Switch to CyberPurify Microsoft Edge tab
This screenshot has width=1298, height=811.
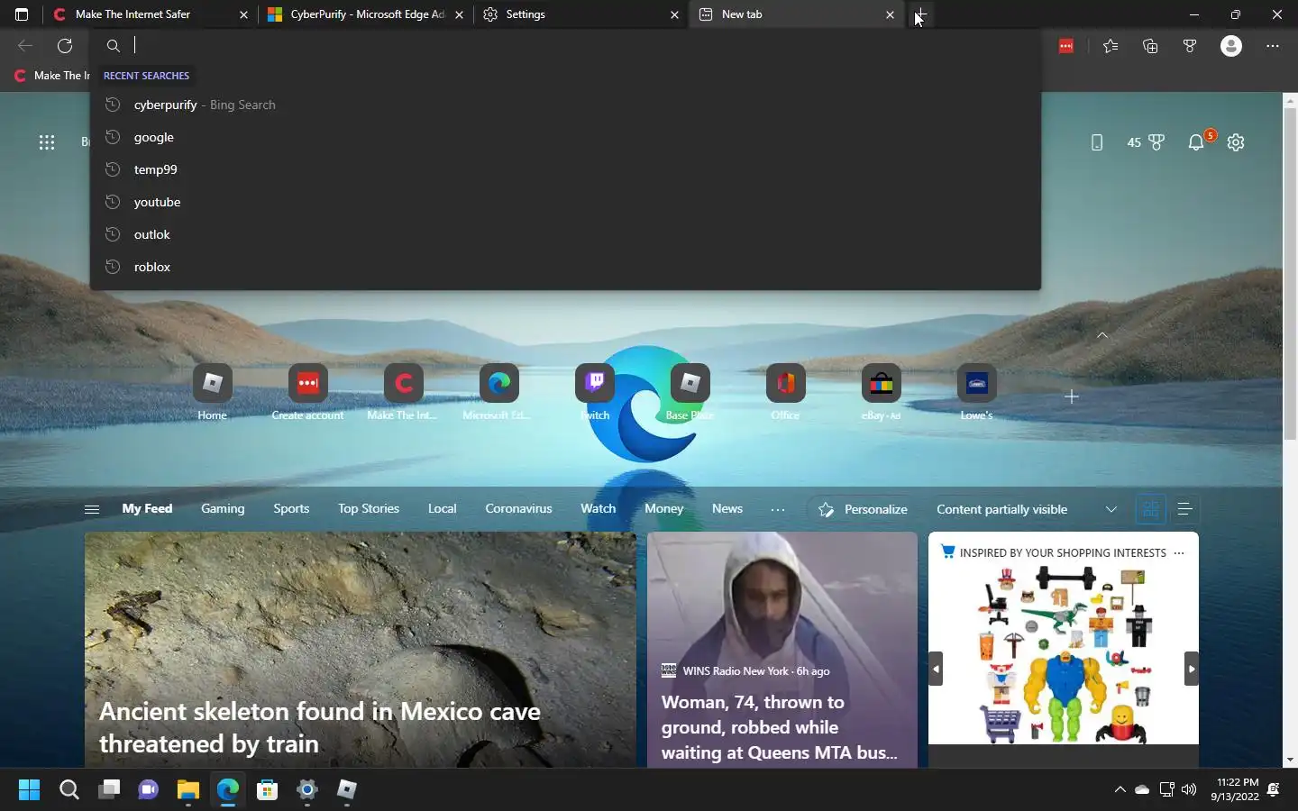click(365, 14)
